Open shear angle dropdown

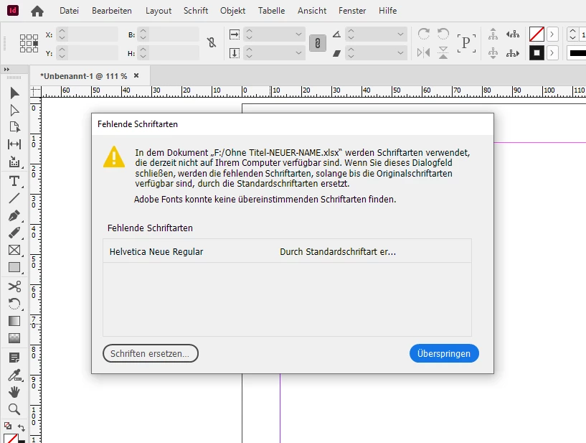tap(401, 52)
